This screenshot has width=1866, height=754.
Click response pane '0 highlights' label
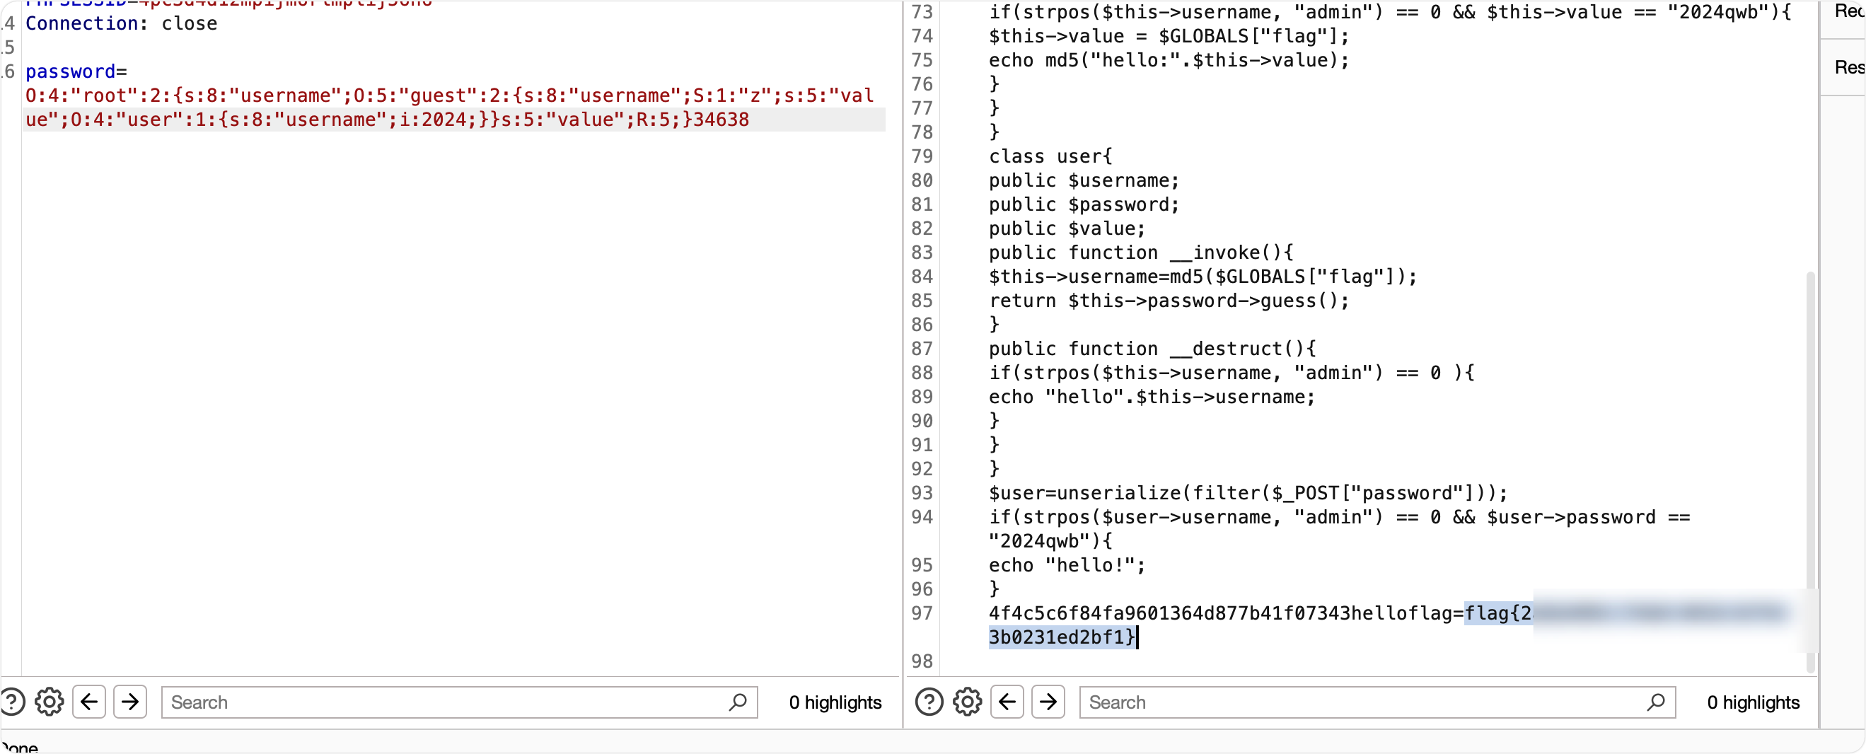pyautogui.click(x=1753, y=702)
